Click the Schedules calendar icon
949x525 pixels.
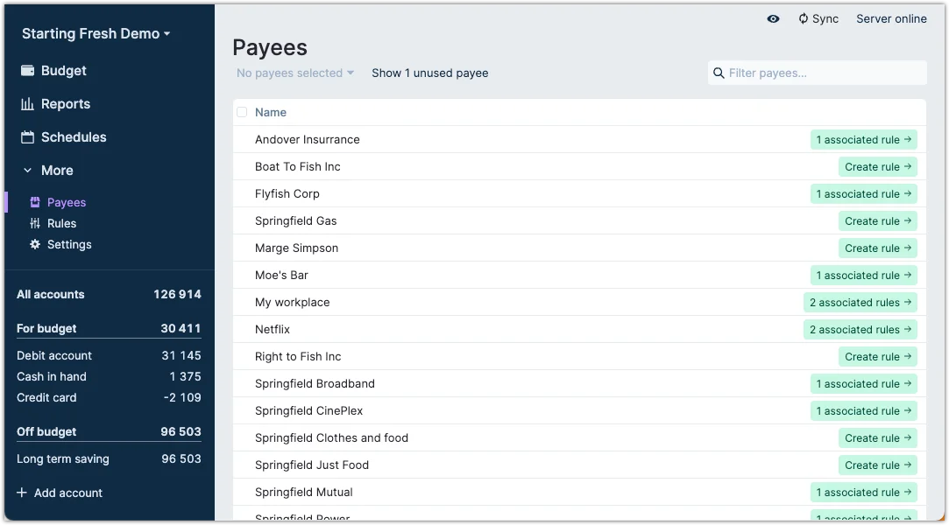27,137
